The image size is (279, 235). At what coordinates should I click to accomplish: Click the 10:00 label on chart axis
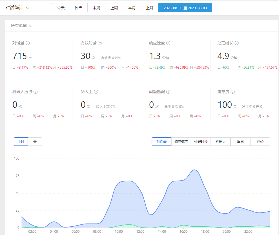(119, 232)
